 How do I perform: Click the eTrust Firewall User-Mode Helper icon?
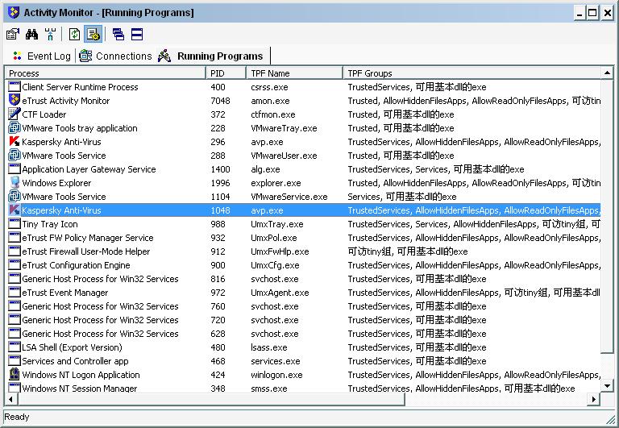(15, 251)
